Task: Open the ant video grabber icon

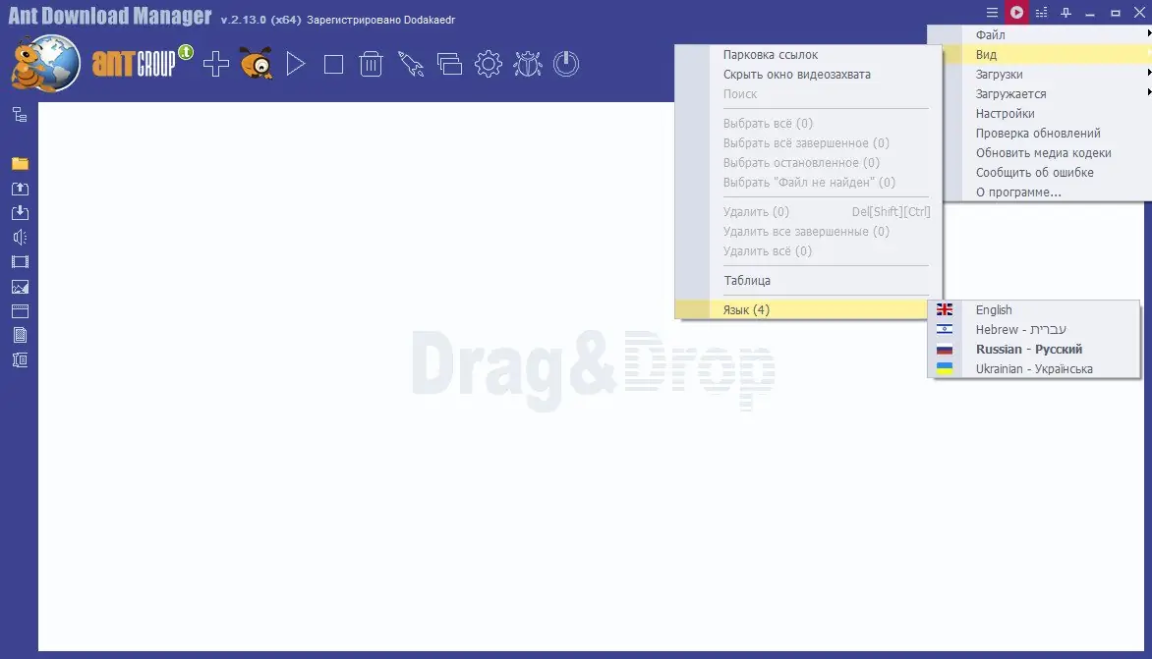Action: (x=256, y=63)
